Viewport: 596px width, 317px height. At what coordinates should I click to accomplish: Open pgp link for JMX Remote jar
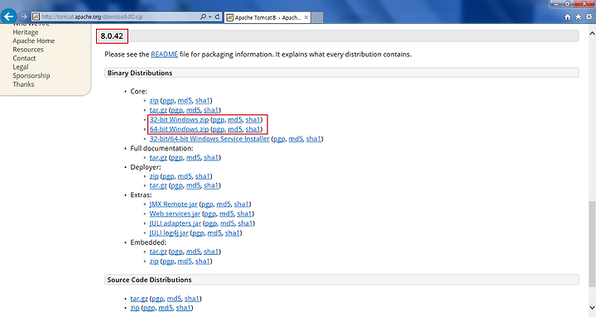pos(207,204)
